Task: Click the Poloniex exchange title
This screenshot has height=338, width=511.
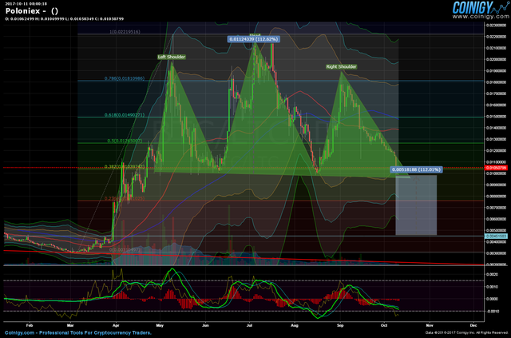Action: [22, 11]
